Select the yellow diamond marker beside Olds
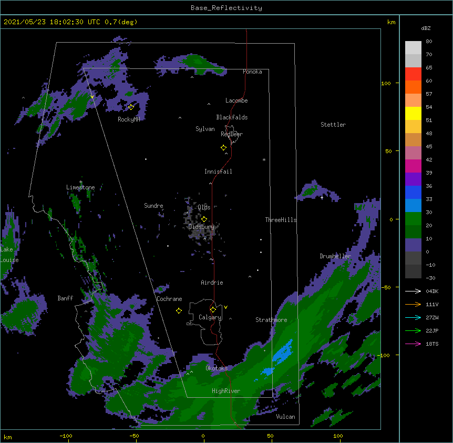Image resolution: width=453 pixels, height=443 pixels. (204, 219)
